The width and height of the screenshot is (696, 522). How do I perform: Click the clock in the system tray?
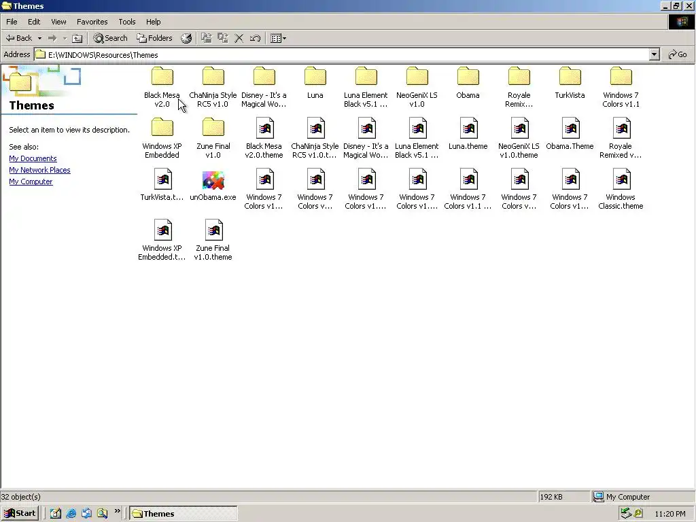670,514
